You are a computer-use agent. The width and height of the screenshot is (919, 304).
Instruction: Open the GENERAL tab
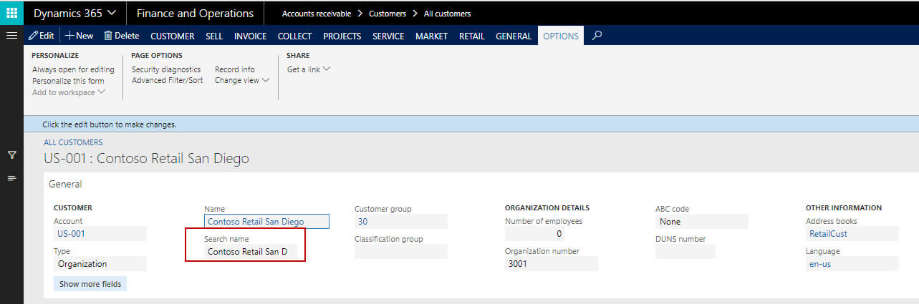coord(514,36)
